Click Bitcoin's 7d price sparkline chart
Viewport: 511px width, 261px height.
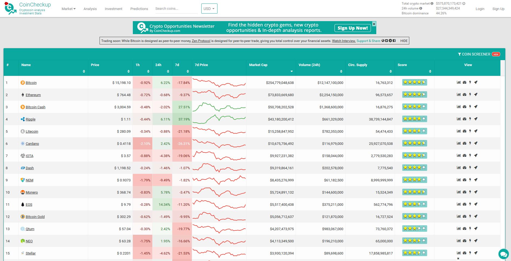click(219, 82)
